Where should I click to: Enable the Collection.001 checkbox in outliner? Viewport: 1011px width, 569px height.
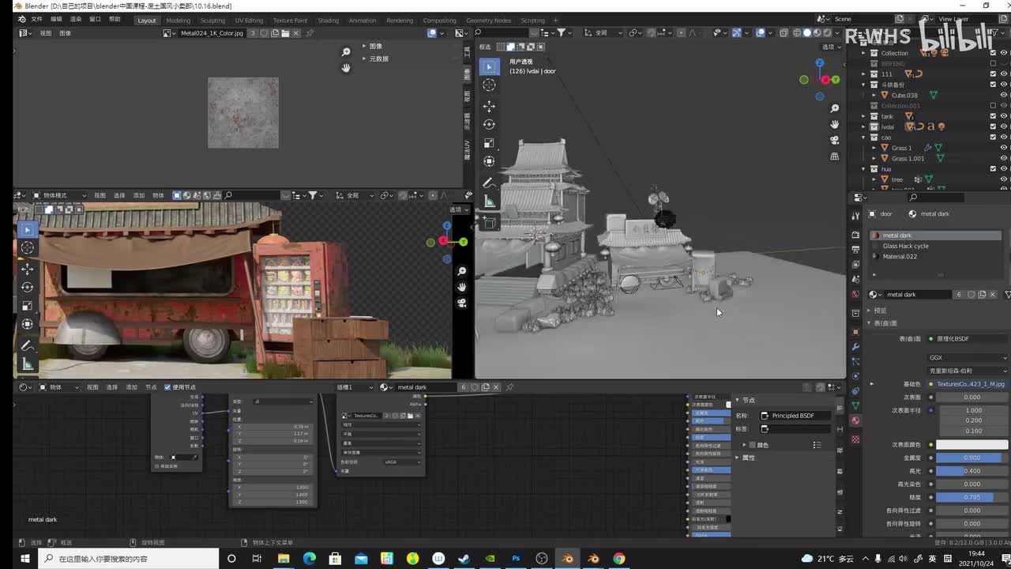coord(993,106)
